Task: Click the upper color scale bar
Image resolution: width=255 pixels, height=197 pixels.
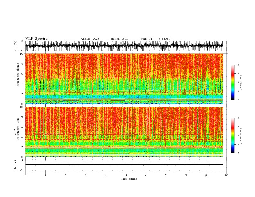Action: click(233, 82)
